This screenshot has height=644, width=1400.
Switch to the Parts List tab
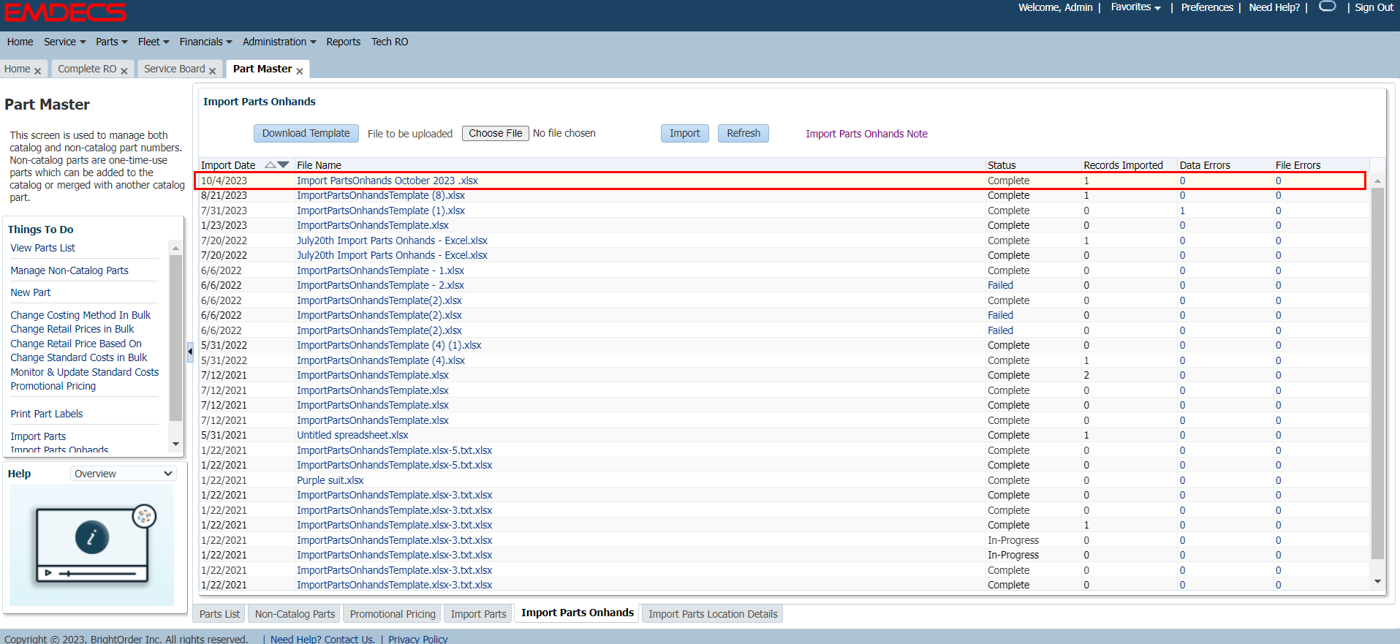[219, 614]
